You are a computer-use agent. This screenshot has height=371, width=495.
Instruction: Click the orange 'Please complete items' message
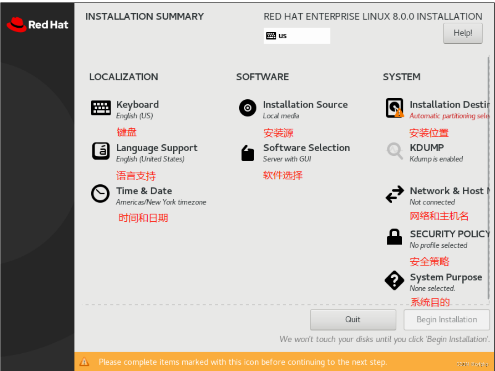[x=243, y=362]
